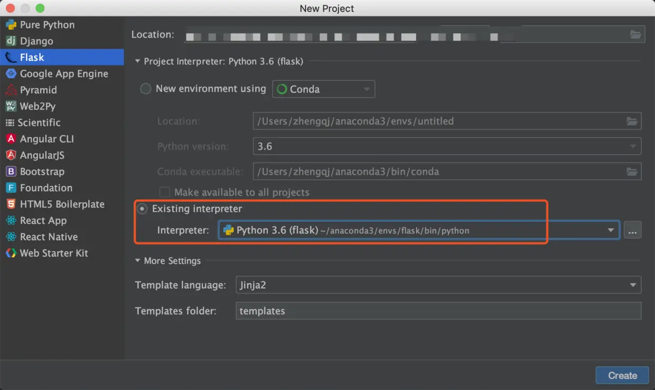
Task: Browse conda environment Location folder icon
Action: point(632,121)
